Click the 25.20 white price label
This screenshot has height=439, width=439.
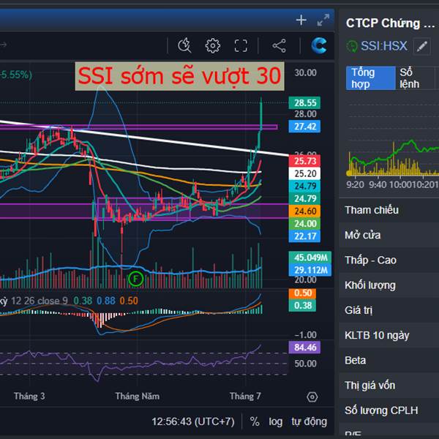coord(304,173)
